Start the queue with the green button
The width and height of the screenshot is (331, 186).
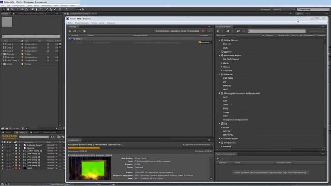[209, 31]
